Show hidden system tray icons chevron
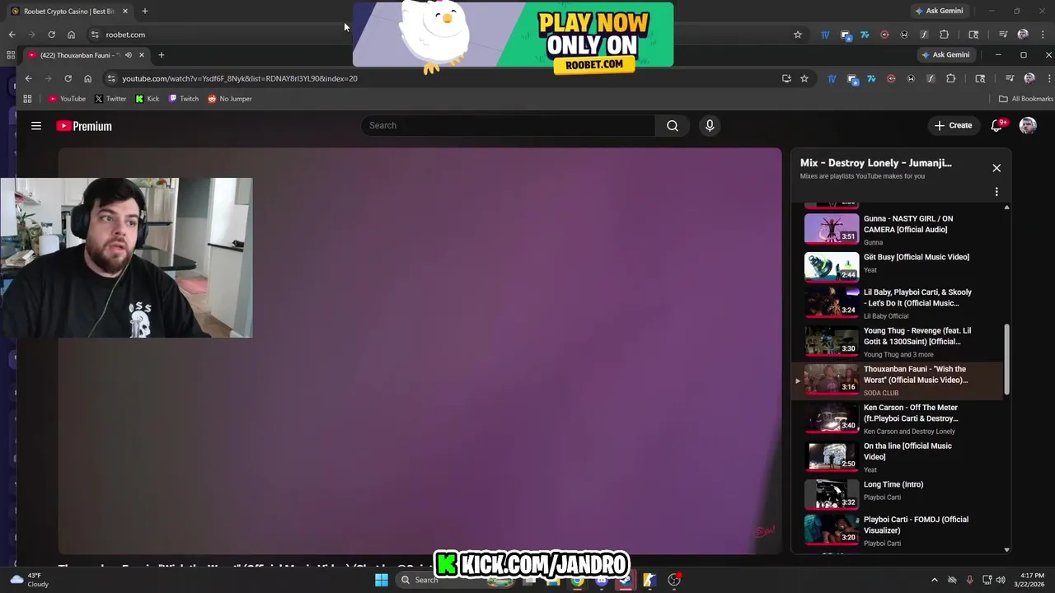The image size is (1055, 593). (934, 580)
